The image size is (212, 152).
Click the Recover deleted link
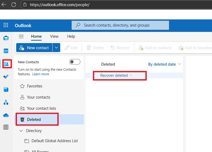[114, 75]
